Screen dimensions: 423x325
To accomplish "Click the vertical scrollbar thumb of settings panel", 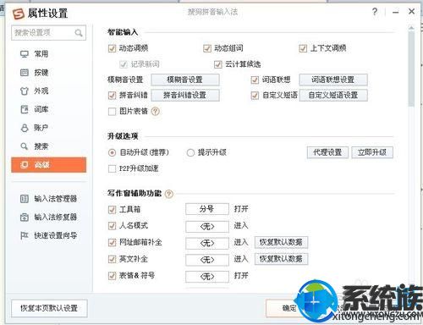I will 411,69.
